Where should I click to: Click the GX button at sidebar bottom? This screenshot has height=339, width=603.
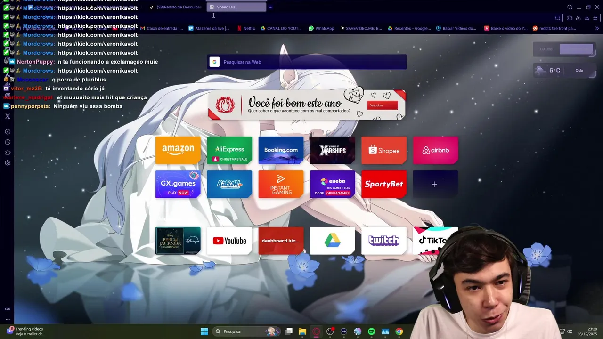click(8, 309)
